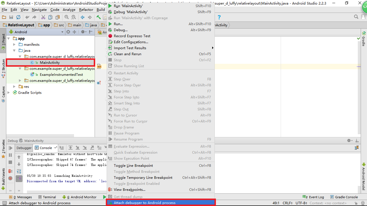
Task: Click the Copy icon in toolbar
Action: [x=50, y=17]
